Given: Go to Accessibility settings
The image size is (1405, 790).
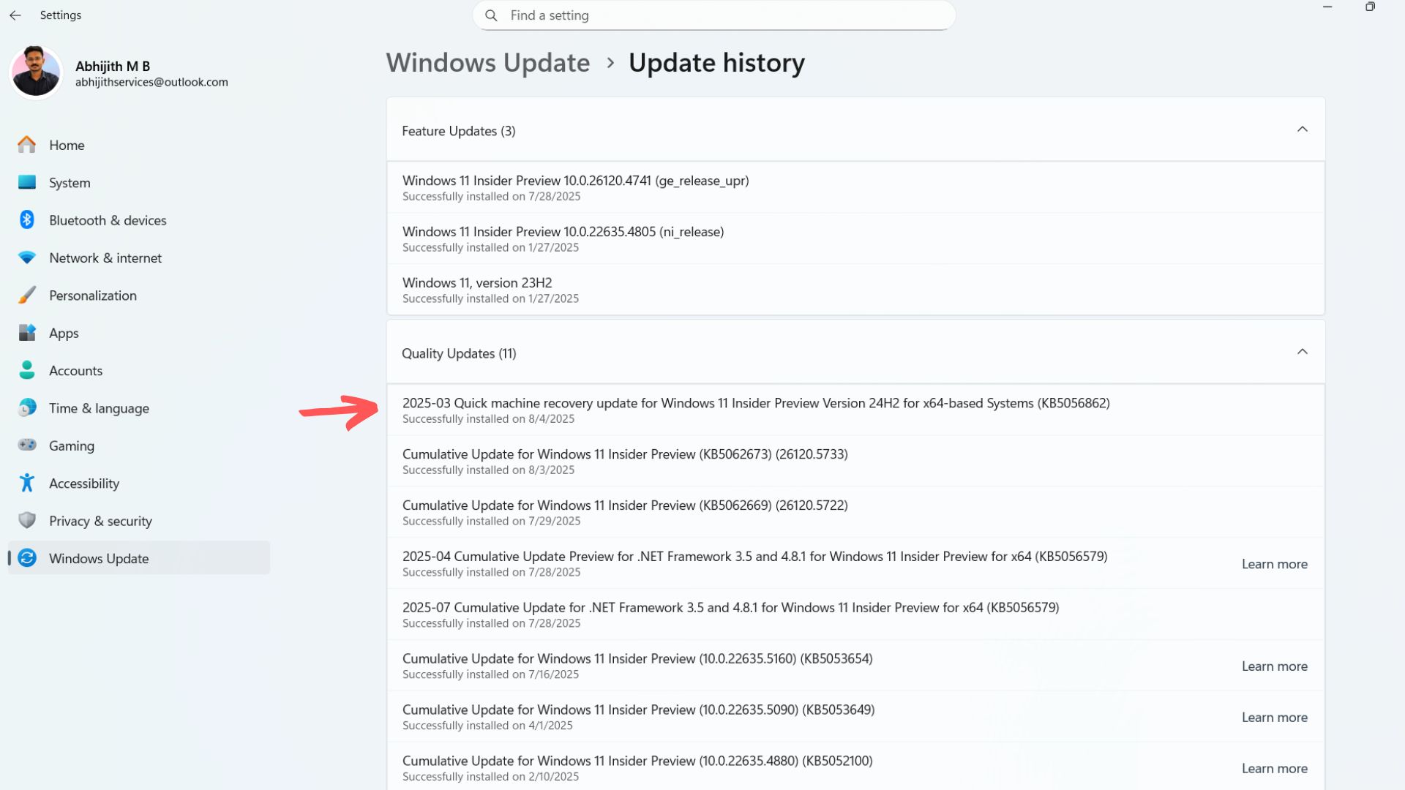Looking at the screenshot, I should pyautogui.click(x=139, y=484).
